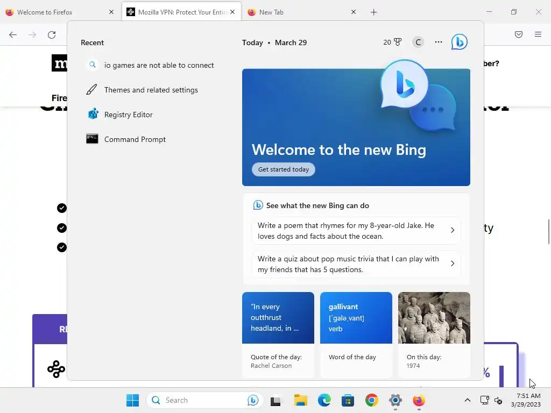Viewport: 551px width, 413px height.
Task: Select the pop music trivia quiz prompt
Action: pos(356,264)
